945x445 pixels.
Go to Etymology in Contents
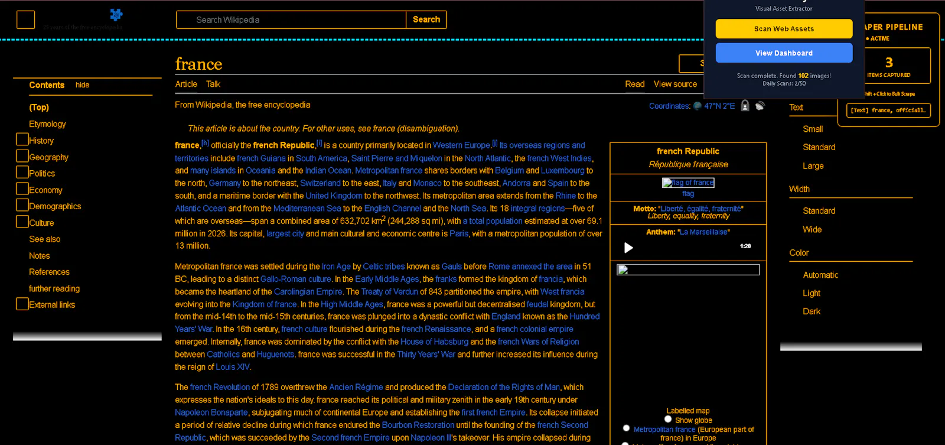coord(47,124)
